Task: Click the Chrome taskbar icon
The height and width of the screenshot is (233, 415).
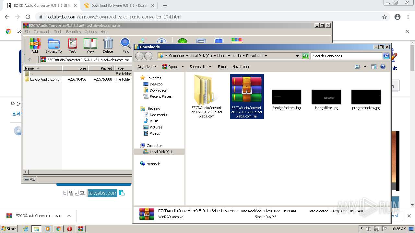Action: [58, 229]
